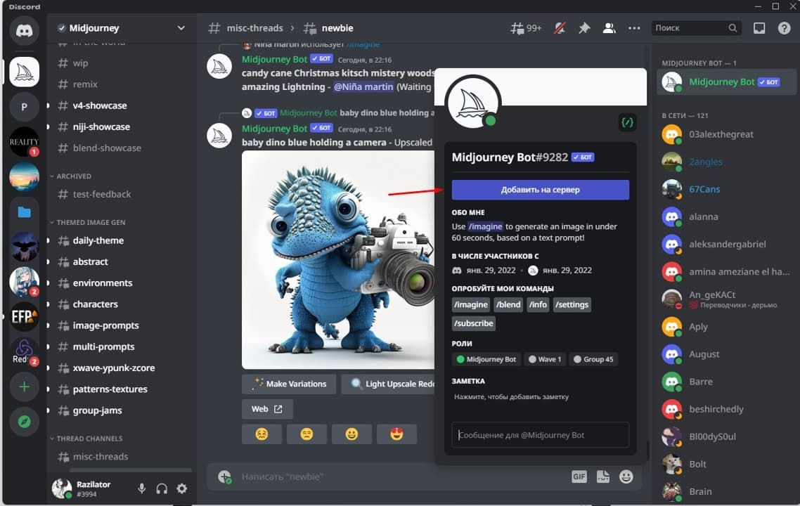
Task: Attach a file with plus icon
Action: (x=224, y=476)
